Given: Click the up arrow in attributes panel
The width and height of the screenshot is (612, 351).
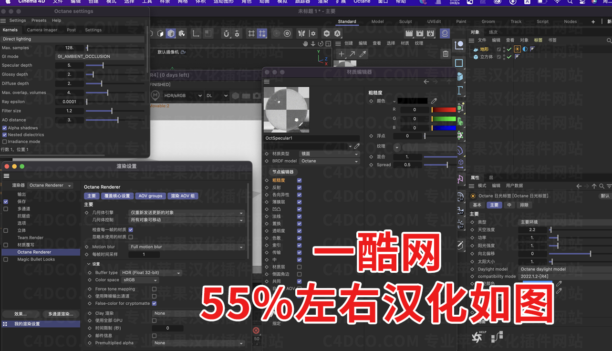Looking at the screenshot, I should [594, 186].
